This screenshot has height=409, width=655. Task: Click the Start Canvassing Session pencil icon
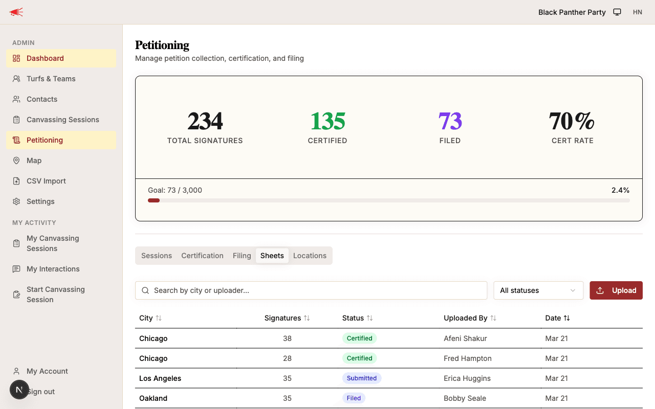click(x=16, y=294)
